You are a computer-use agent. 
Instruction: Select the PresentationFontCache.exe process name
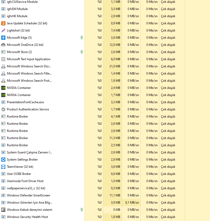25,102
